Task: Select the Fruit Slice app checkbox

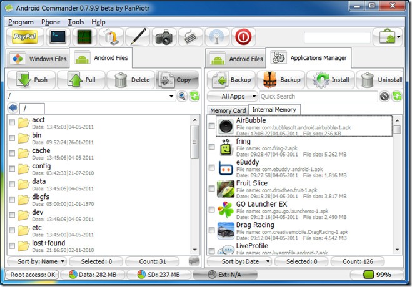Action: point(211,188)
